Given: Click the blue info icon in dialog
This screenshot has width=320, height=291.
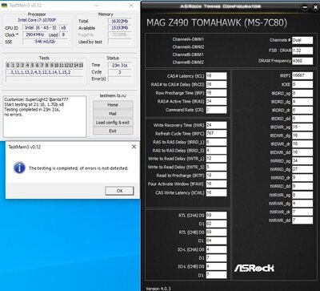Looking at the screenshot, I should coord(19,168).
